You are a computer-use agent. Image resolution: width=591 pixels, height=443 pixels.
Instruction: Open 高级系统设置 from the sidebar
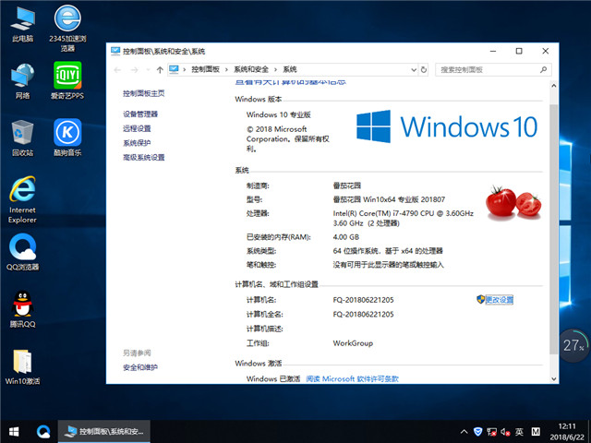tap(144, 157)
